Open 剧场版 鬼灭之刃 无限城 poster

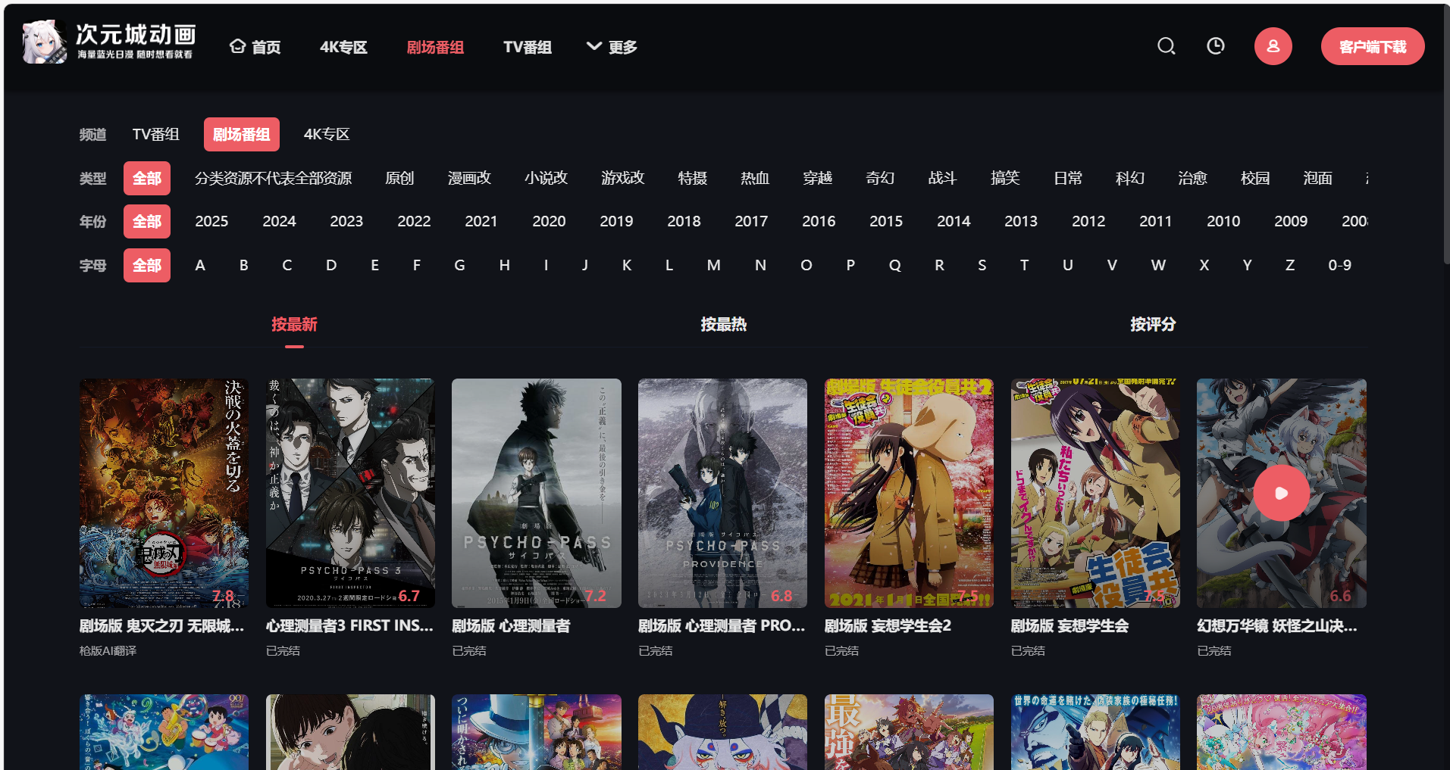[164, 493]
